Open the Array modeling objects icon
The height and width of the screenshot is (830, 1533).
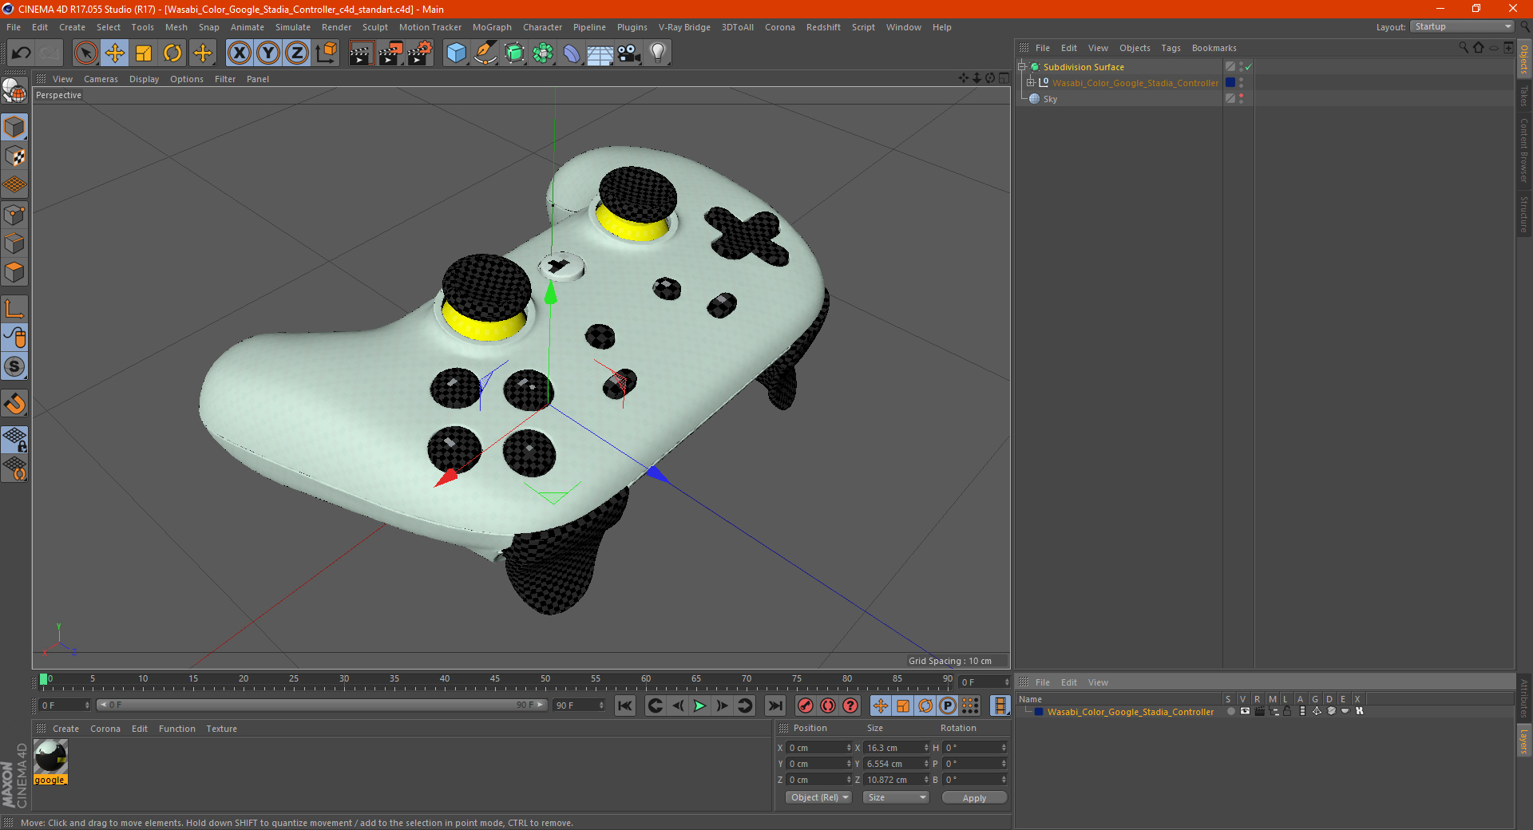click(x=543, y=53)
